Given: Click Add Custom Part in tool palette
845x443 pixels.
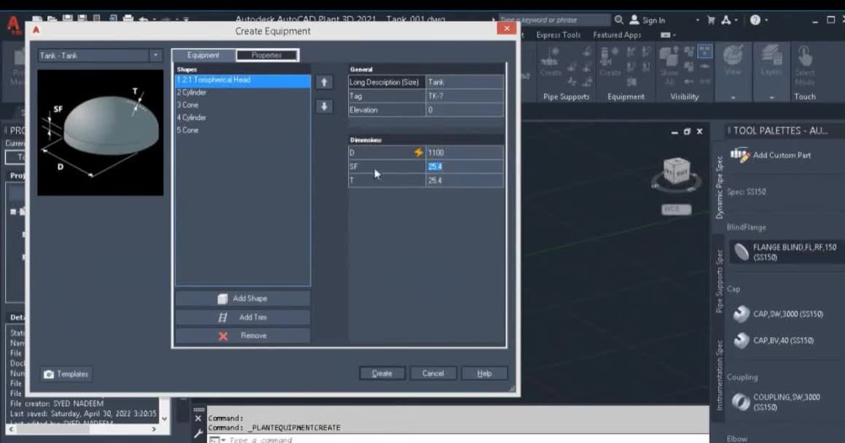Looking at the screenshot, I should (771, 156).
